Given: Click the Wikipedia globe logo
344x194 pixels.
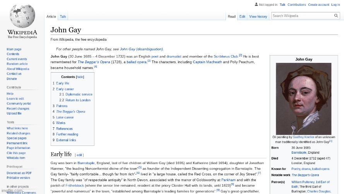Looking at the screenshot, I should click(22, 16).
